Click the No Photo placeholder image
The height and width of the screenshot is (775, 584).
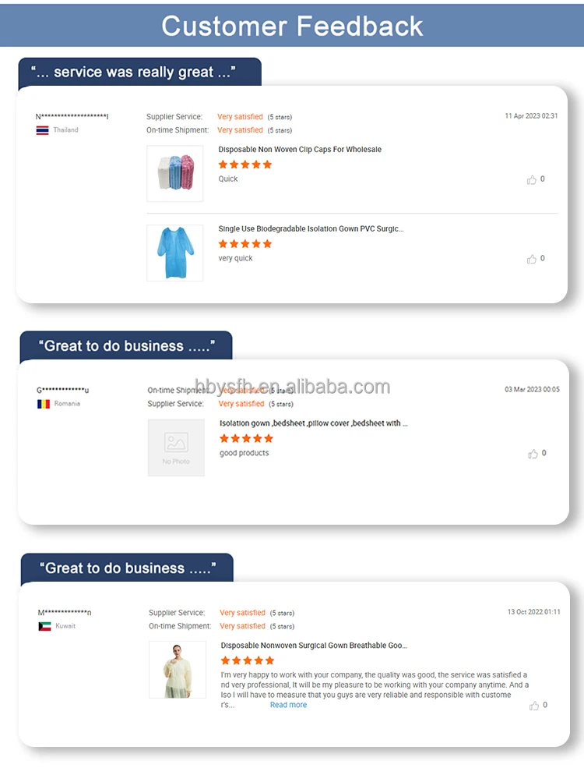[176, 448]
